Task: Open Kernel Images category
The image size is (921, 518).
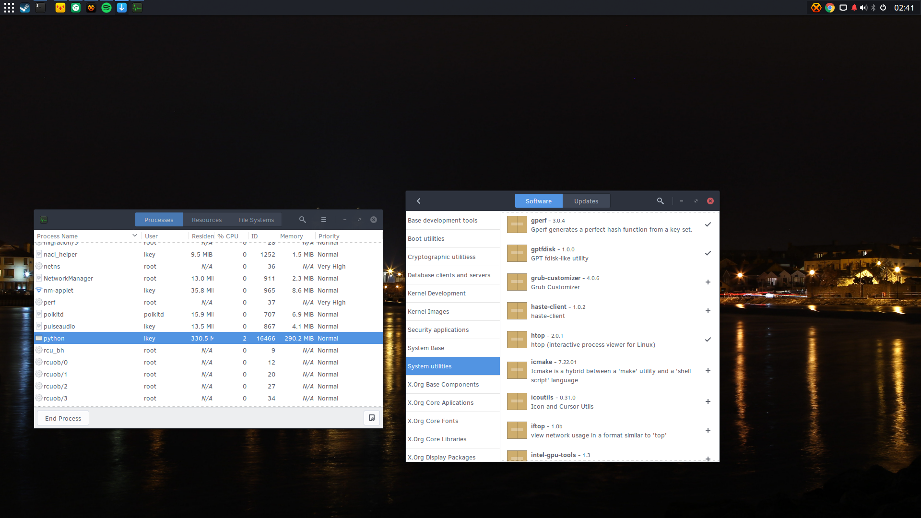Action: 453,312
